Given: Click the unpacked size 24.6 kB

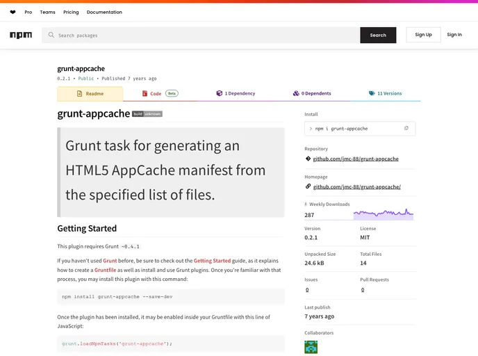Looking at the screenshot, I should (x=314, y=263).
